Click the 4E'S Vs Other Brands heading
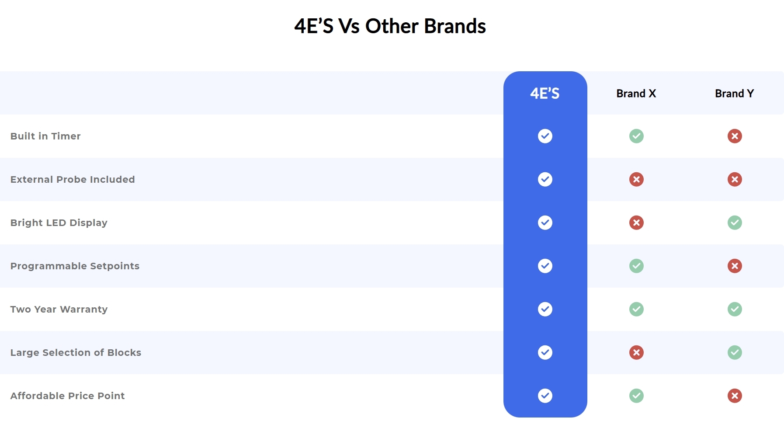The width and height of the screenshot is (784, 421). point(390,26)
